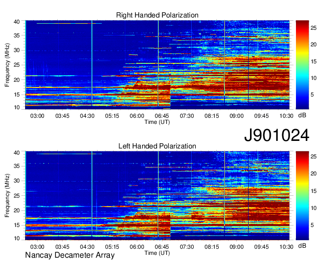Click the 07:30 time tick on bottom plot
The height and width of the screenshot is (261, 322).
click(x=187, y=247)
